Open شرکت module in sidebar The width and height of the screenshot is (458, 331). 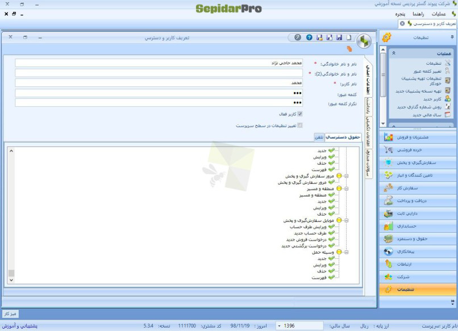(417, 276)
